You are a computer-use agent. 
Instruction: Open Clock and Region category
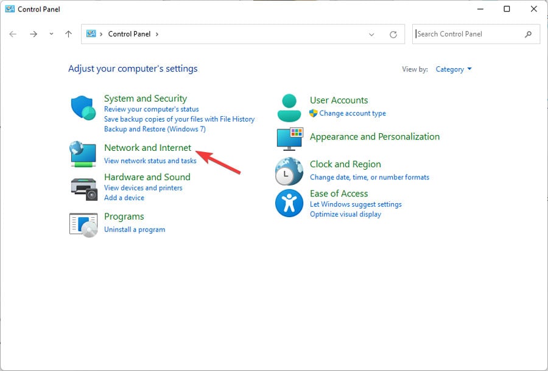[x=345, y=164]
